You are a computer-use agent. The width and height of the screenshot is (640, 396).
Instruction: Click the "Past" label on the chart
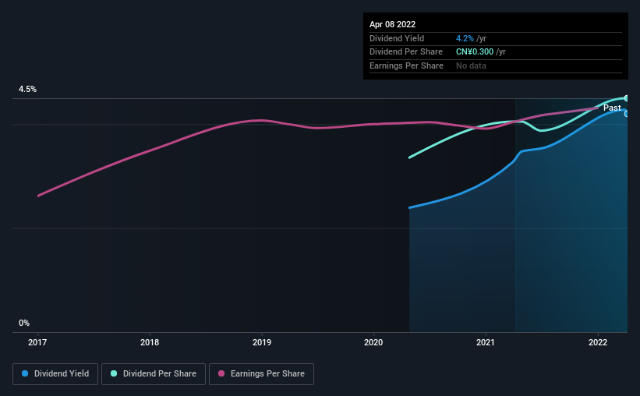point(612,108)
